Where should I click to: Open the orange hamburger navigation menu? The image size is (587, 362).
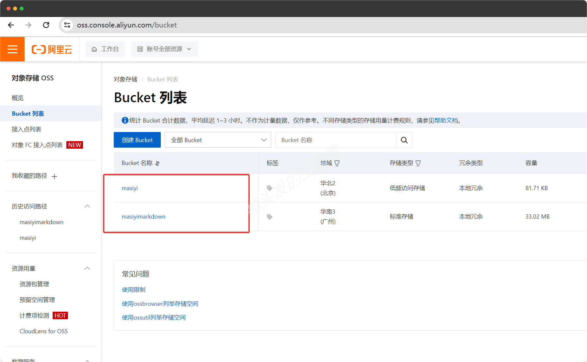point(12,49)
